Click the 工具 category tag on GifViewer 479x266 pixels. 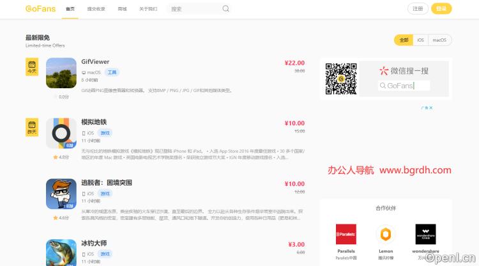112,73
